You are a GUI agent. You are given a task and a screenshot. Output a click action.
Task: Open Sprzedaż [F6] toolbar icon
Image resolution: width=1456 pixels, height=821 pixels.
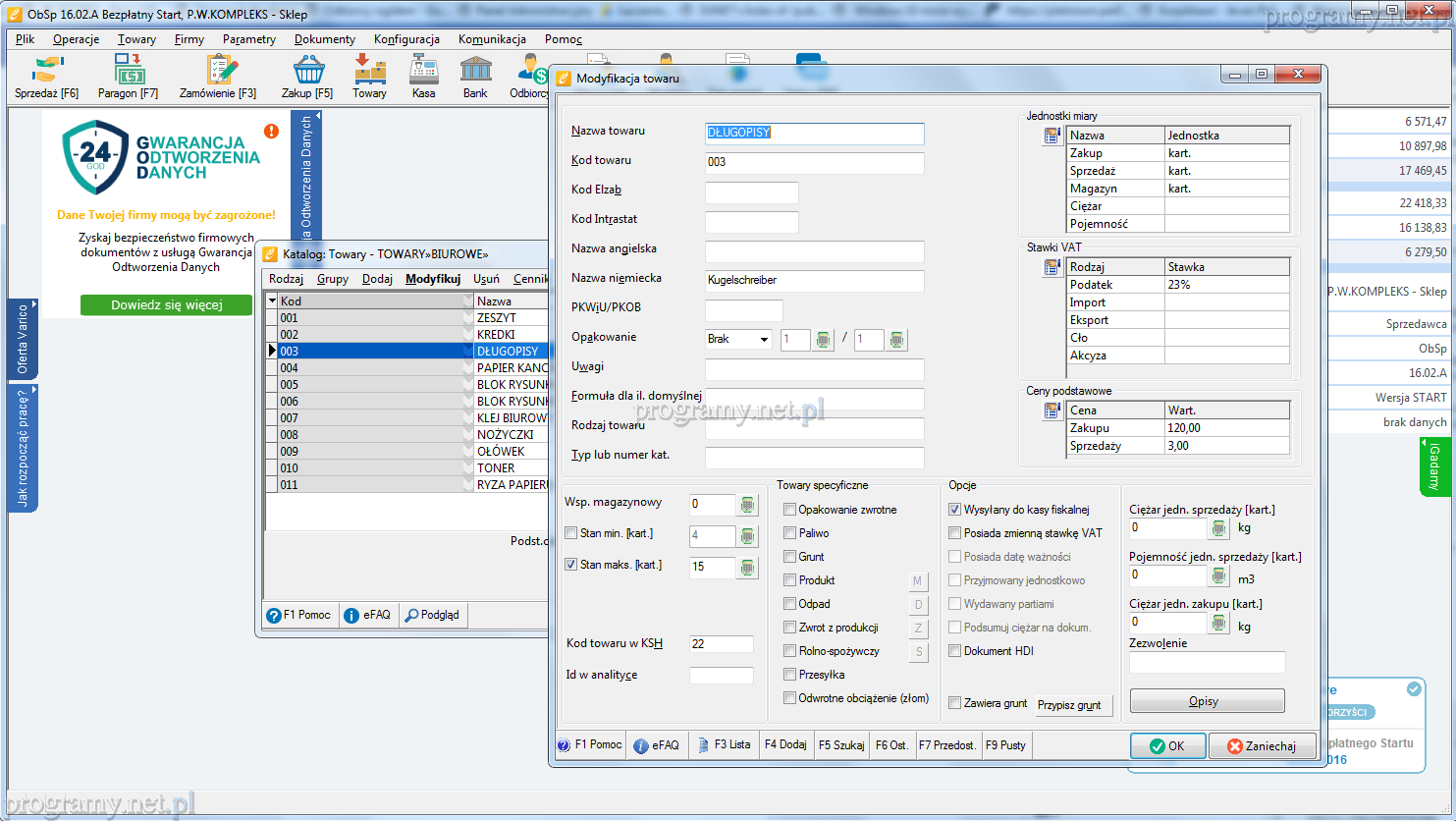pyautogui.click(x=46, y=77)
